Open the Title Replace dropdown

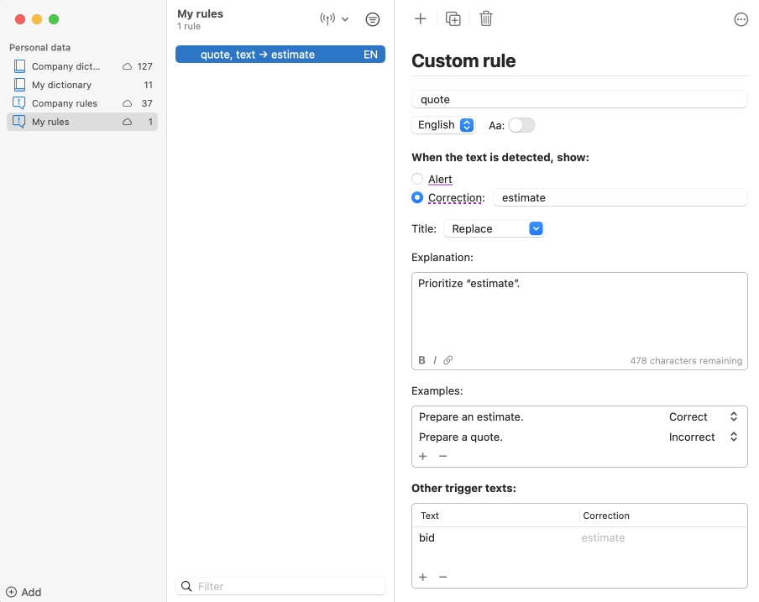coord(495,228)
